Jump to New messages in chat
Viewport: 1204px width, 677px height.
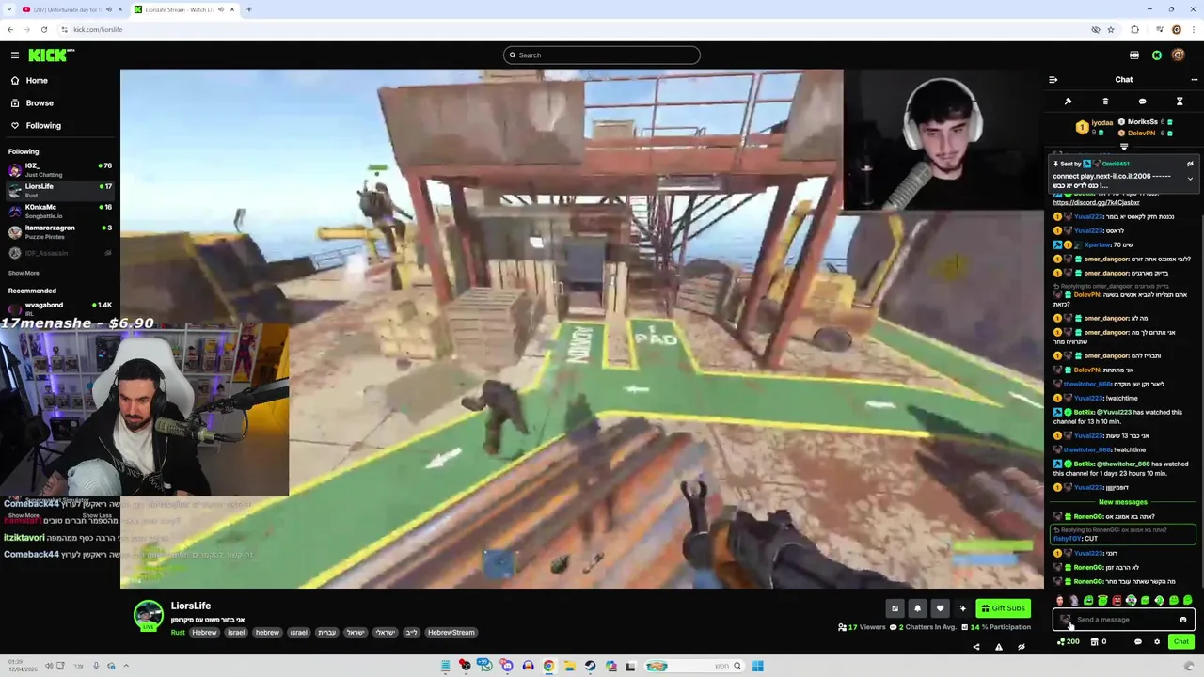tap(1123, 502)
